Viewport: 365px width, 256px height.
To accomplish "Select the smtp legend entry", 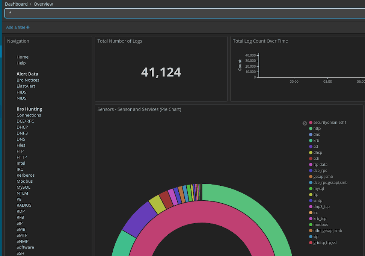I will pos(316,201).
